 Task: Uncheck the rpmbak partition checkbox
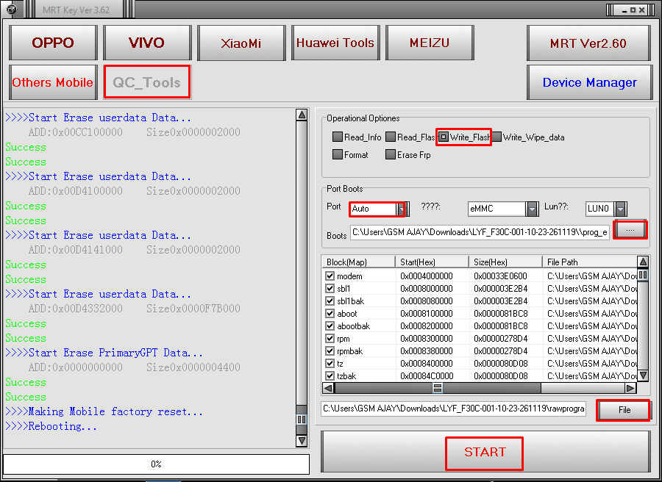[330, 351]
